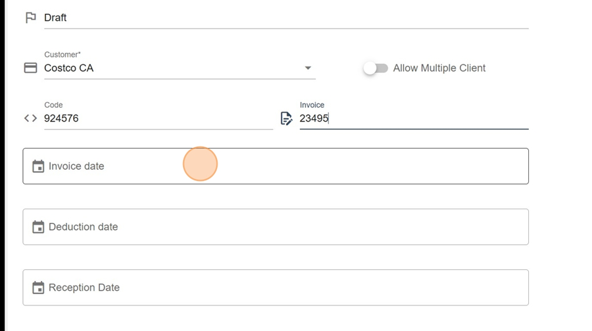Viewport: 592px width, 331px height.
Task: Open the Reception Date calendar icon
Action: tap(38, 288)
